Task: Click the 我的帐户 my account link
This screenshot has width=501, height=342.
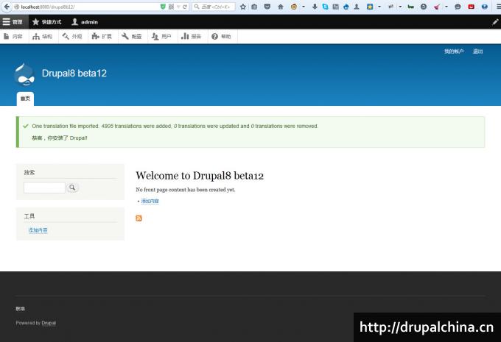Action: tap(454, 51)
